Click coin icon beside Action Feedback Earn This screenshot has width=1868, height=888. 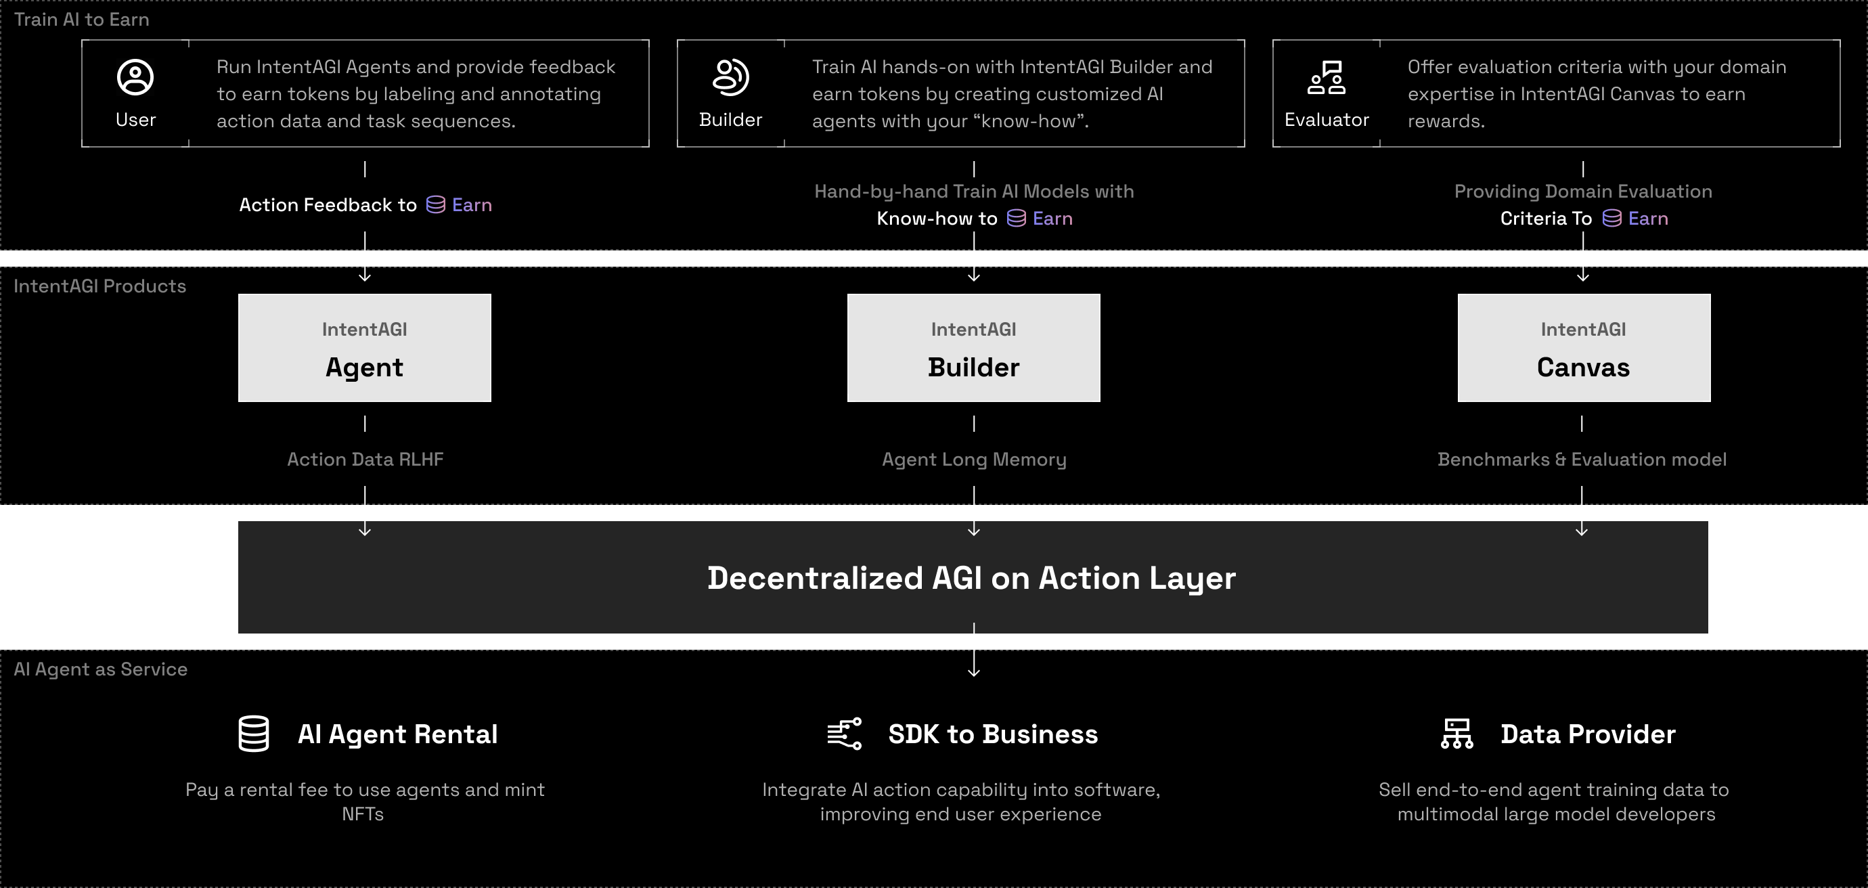click(435, 205)
